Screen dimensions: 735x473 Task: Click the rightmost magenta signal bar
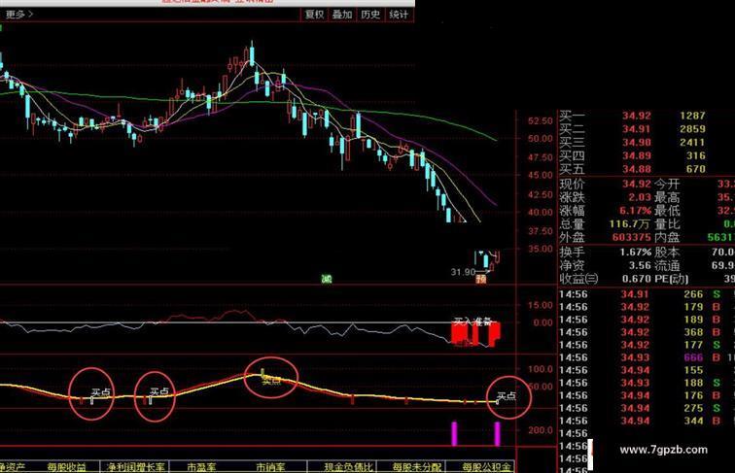click(498, 433)
